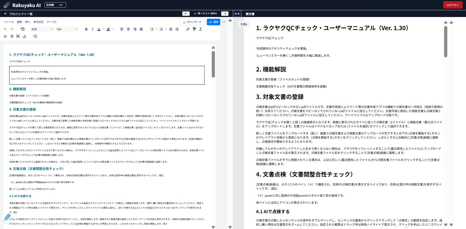This screenshot has width=466, height=229.
Task: Expand numbered list style arrow
Action: click(166, 29)
